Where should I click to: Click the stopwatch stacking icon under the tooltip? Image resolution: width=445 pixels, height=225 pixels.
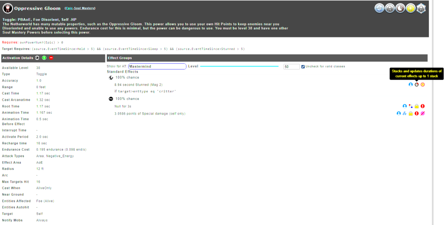tap(417, 84)
